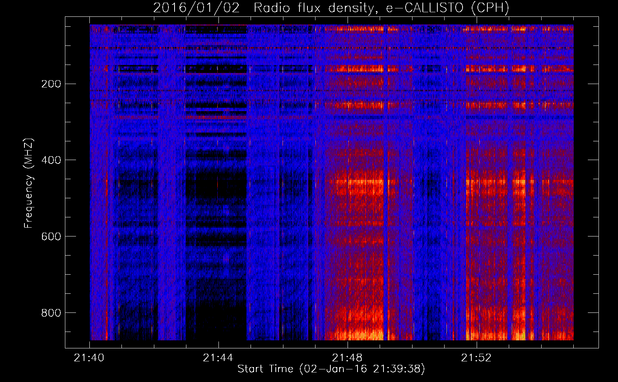
Task: Click the 21:52 time tick label
Action: click(x=476, y=358)
